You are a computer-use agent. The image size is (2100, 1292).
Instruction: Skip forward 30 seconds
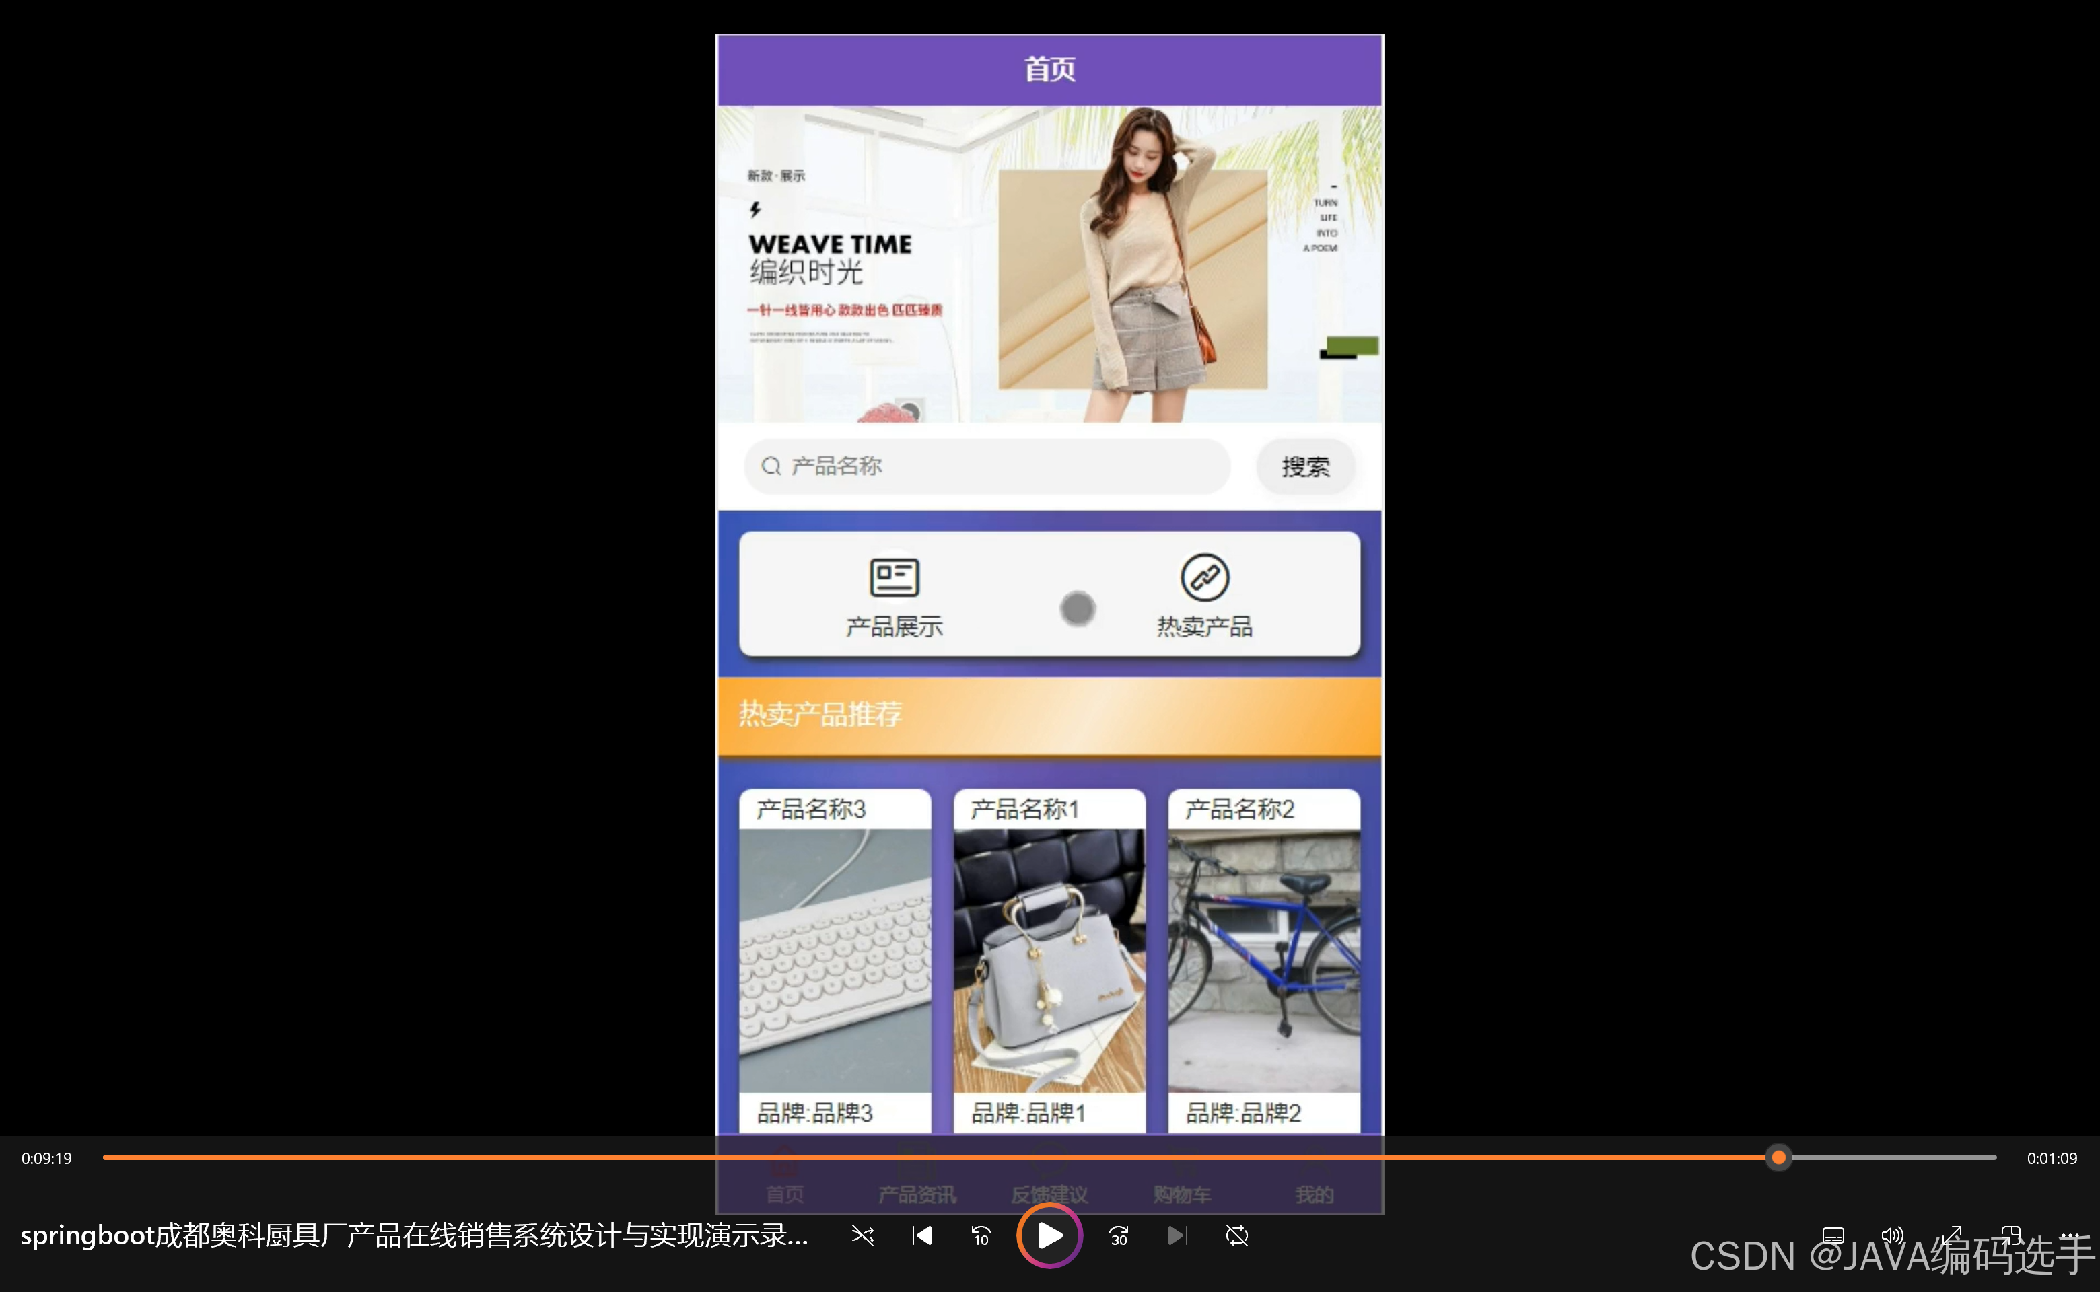click(1119, 1235)
